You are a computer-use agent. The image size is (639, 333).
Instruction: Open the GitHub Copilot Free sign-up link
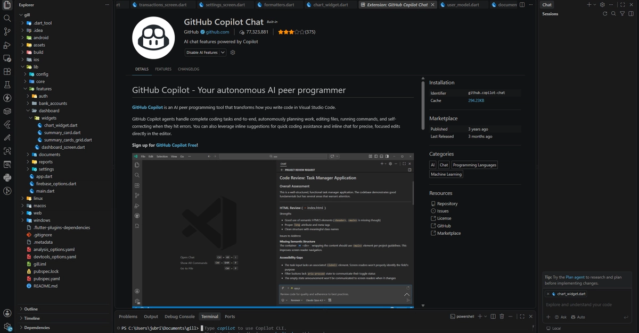coord(177,145)
